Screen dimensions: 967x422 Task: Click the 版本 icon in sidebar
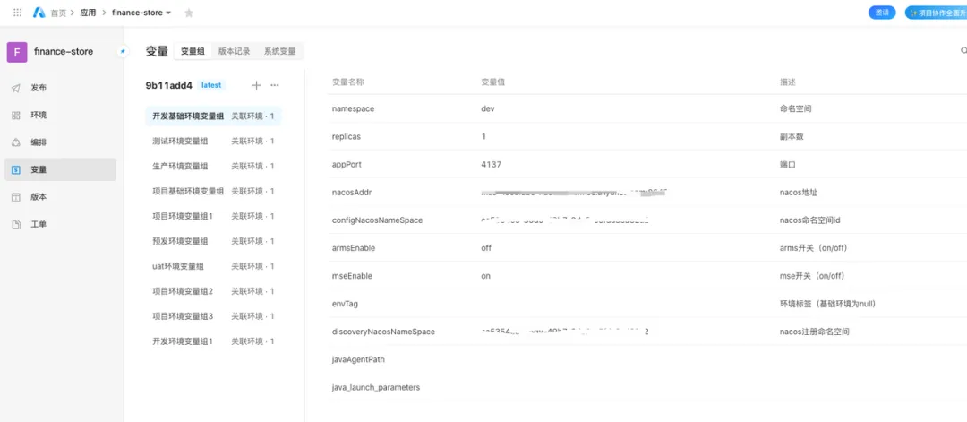point(17,197)
